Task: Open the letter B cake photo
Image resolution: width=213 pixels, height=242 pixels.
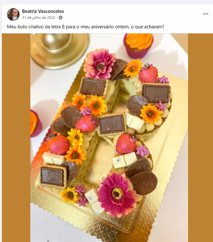Action: click(x=109, y=138)
